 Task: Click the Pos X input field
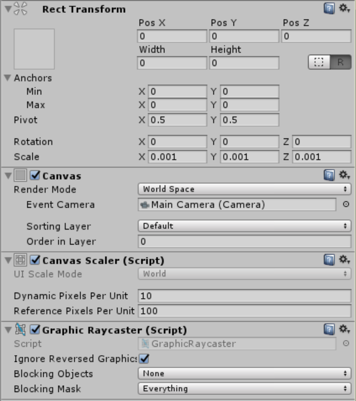(172, 36)
